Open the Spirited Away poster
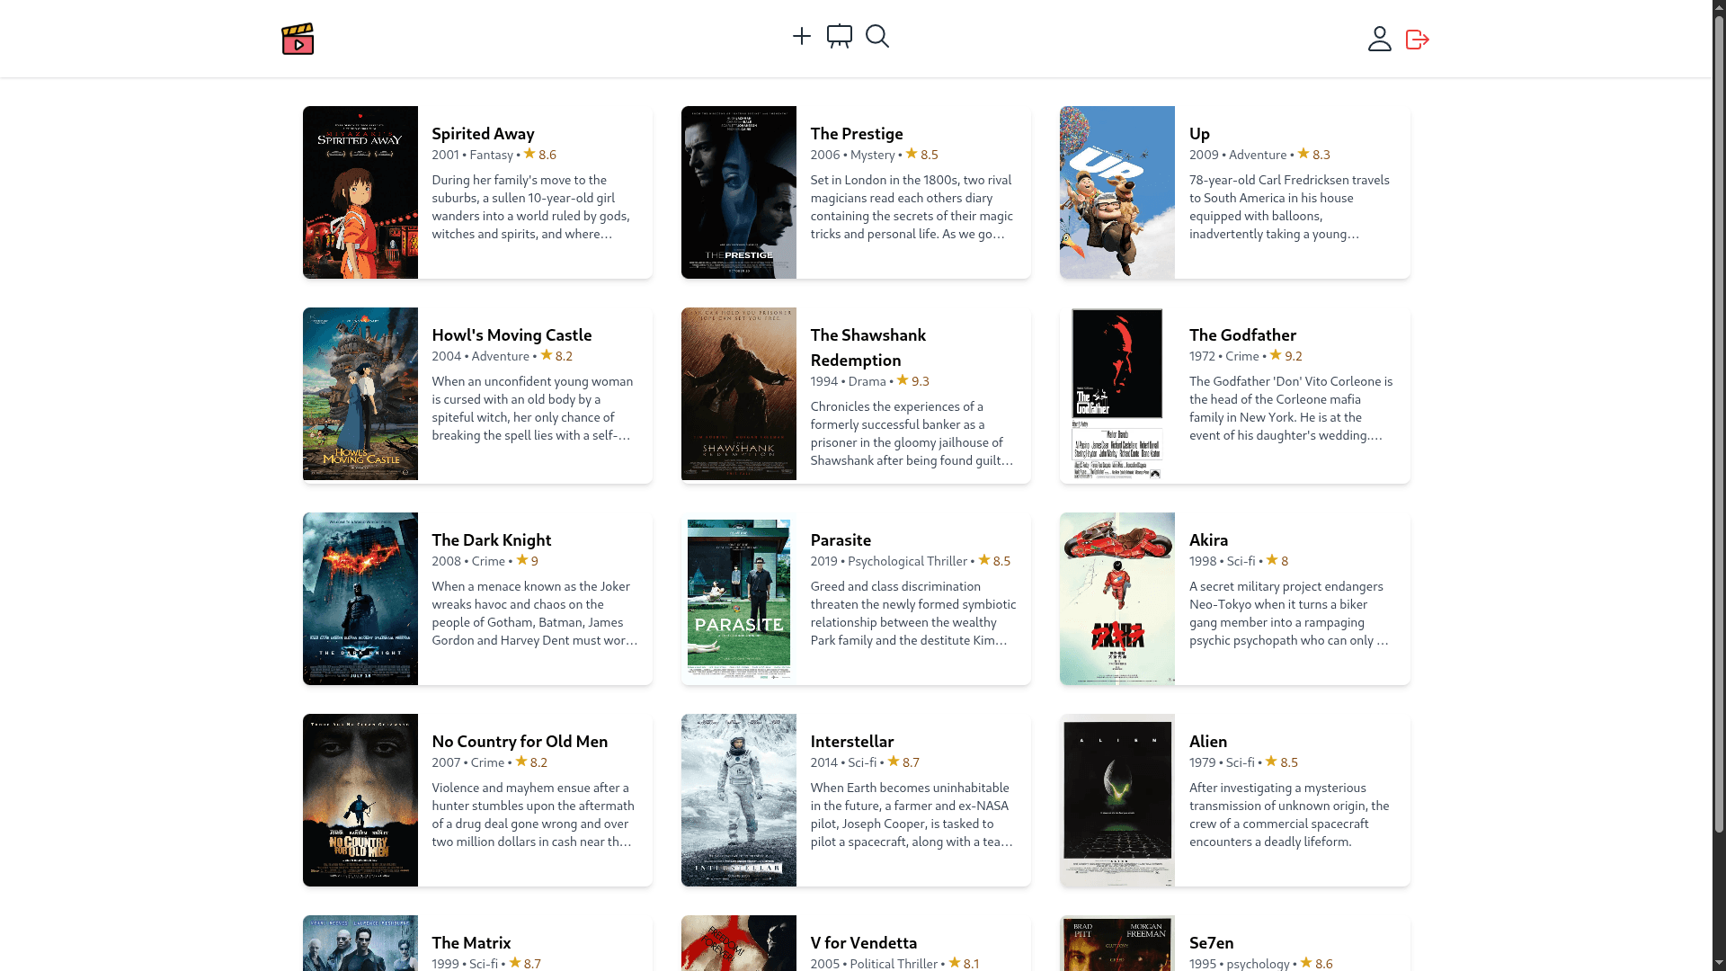The image size is (1726, 971). tap(360, 192)
